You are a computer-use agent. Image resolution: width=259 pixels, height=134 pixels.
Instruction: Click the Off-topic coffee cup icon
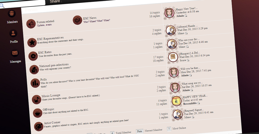pyautogui.click(x=38, y=113)
